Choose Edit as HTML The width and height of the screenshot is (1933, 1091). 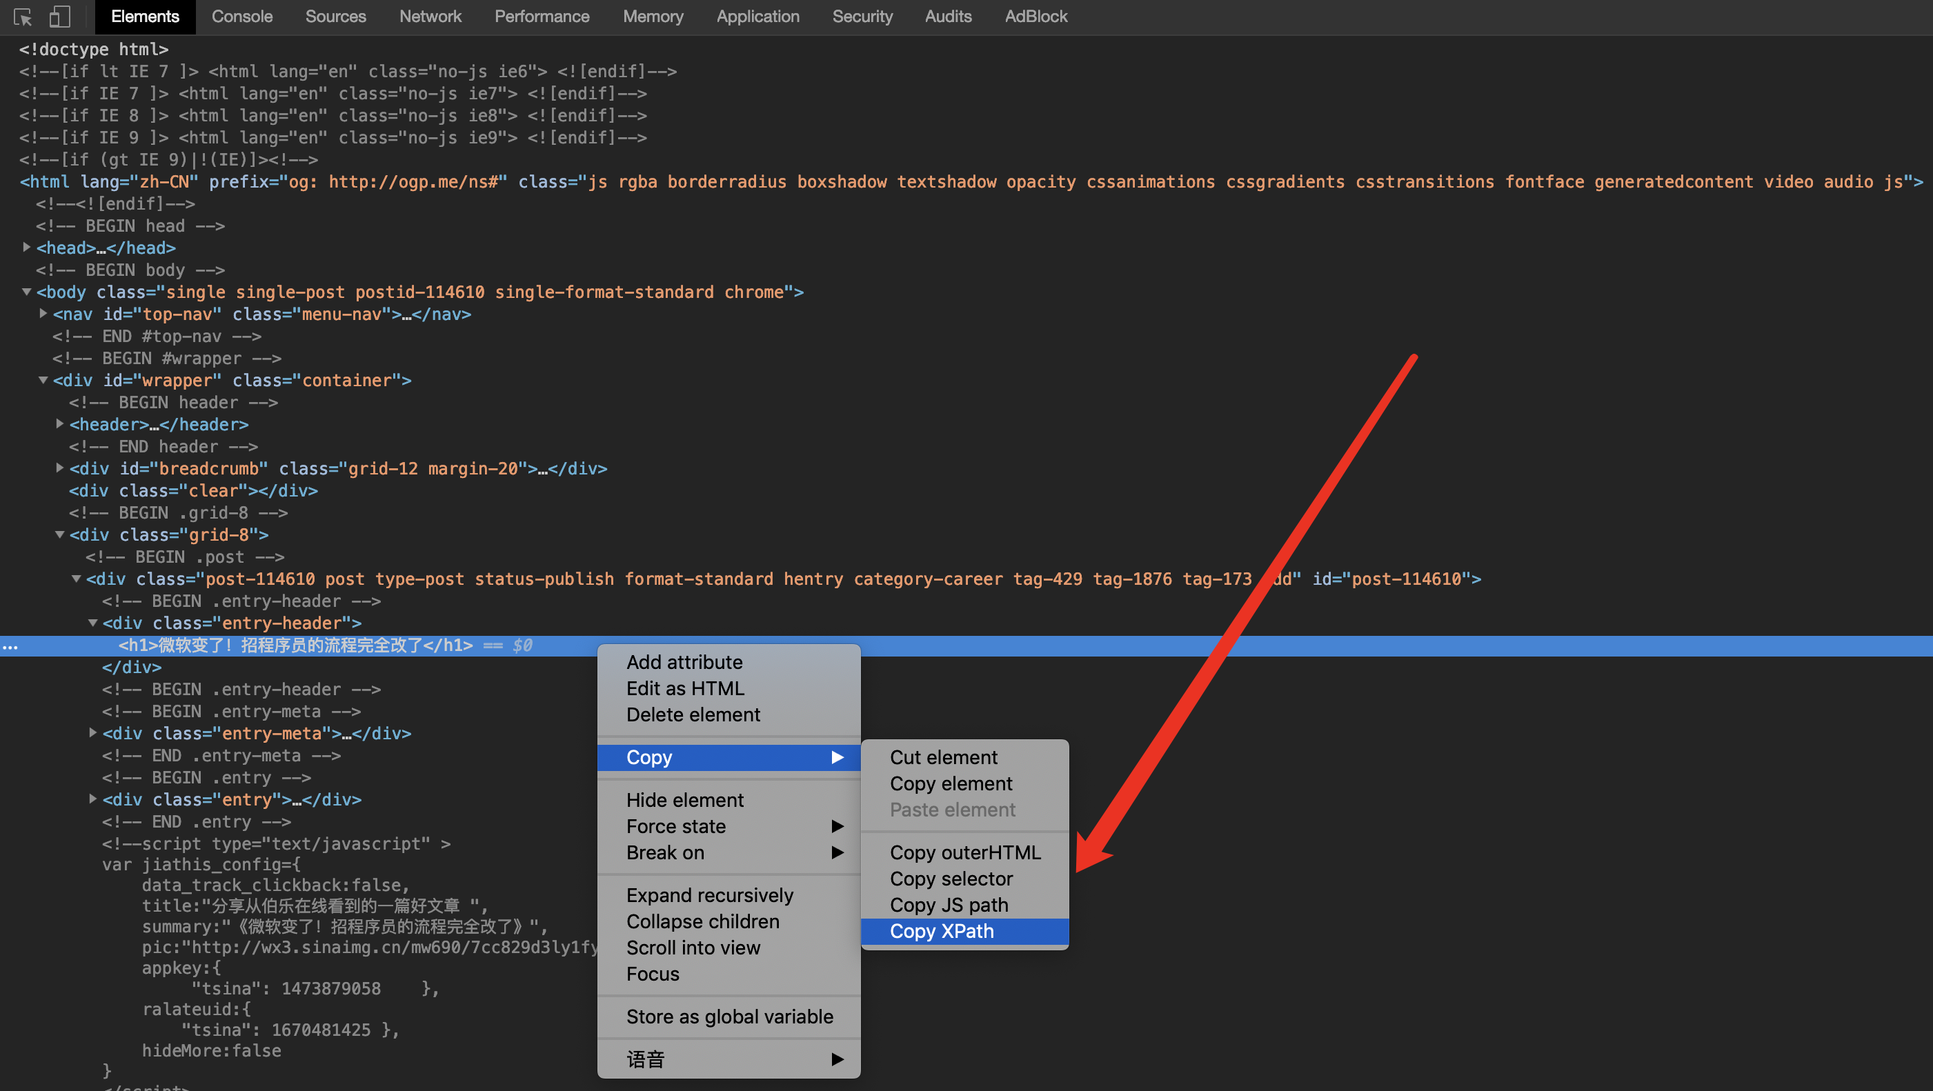coord(728,688)
